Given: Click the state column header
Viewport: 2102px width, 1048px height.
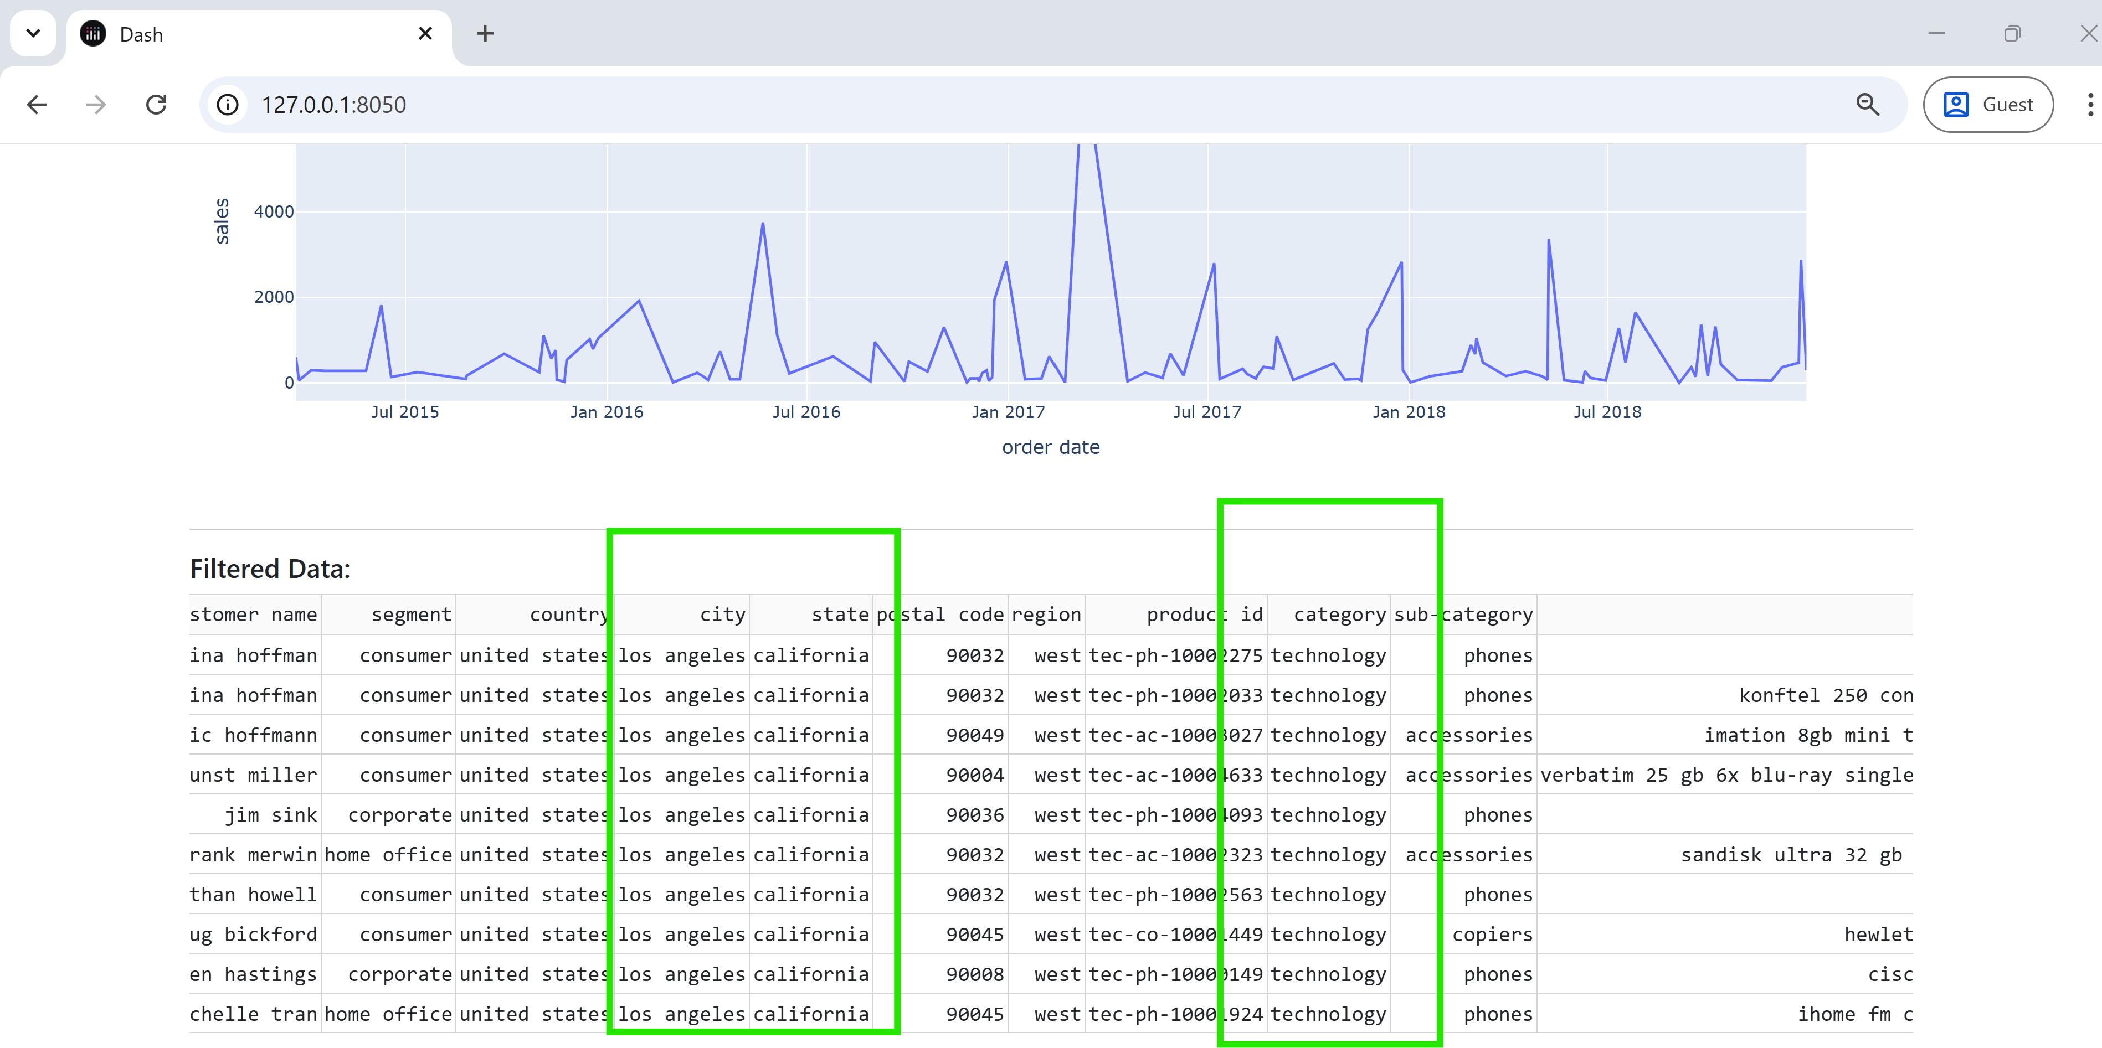Looking at the screenshot, I should (x=840, y=614).
